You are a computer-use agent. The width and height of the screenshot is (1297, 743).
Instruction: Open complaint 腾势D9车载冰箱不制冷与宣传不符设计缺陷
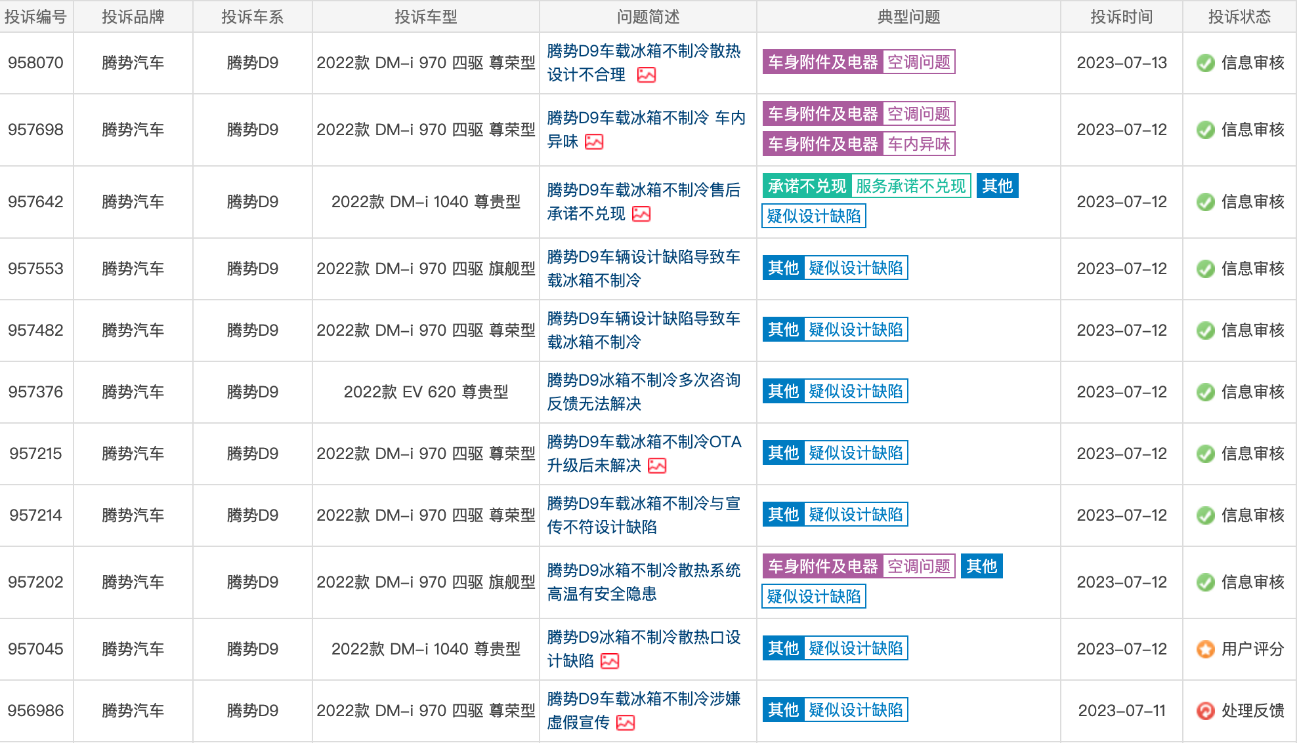(x=644, y=515)
